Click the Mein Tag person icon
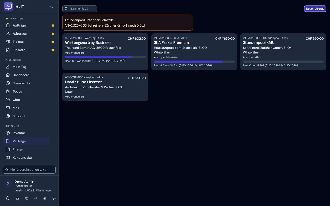 point(8,67)
